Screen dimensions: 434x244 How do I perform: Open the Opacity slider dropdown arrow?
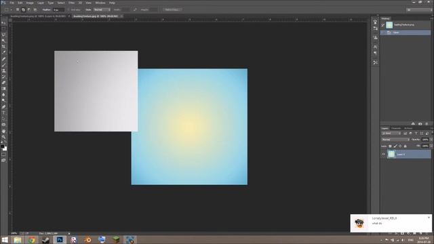[431, 140]
